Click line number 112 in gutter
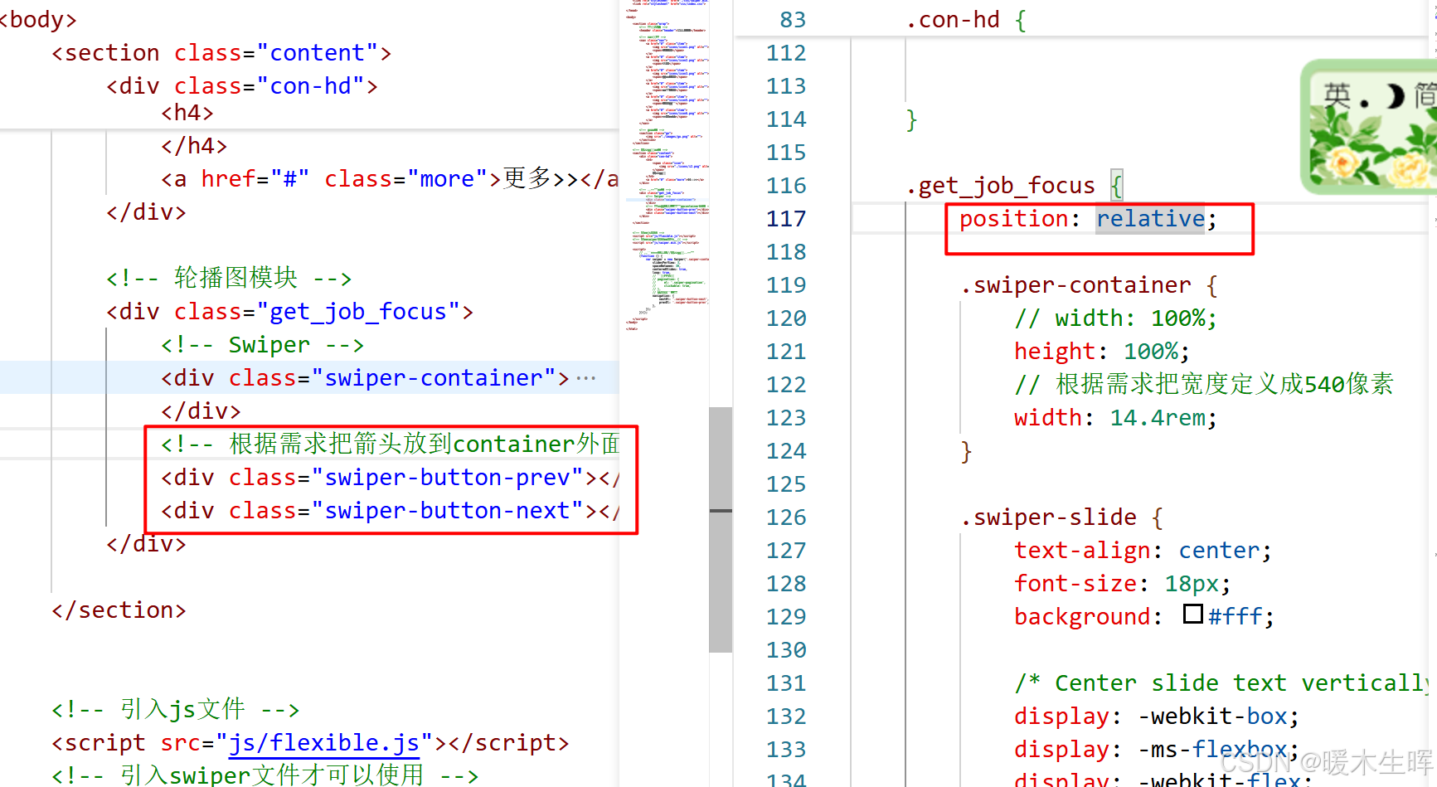The width and height of the screenshot is (1437, 787). click(x=786, y=52)
